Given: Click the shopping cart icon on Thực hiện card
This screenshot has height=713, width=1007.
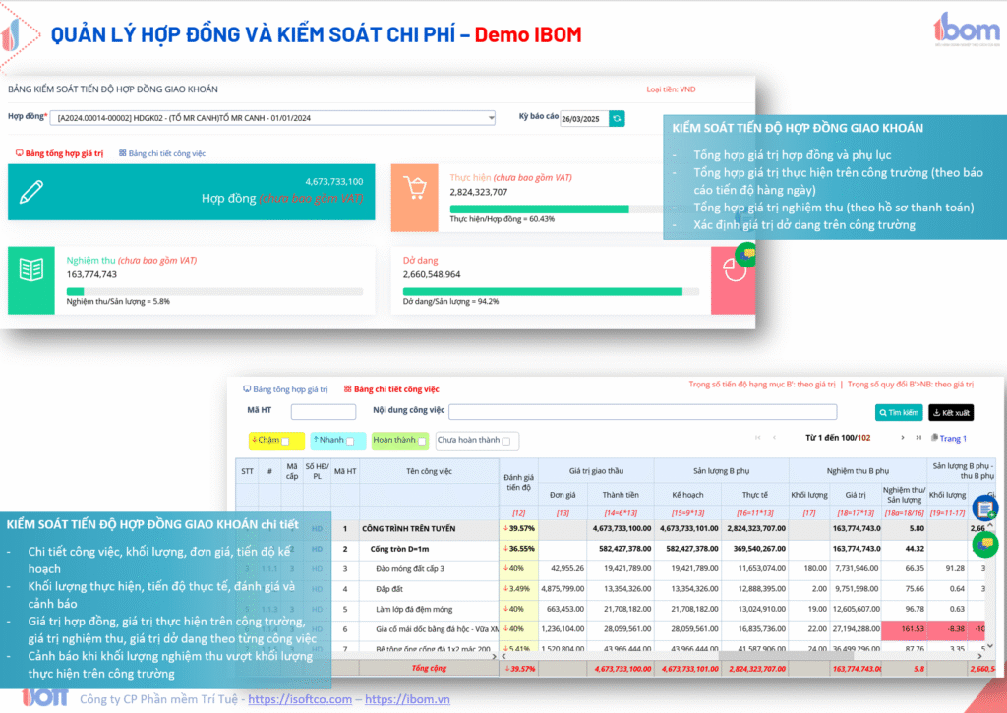Looking at the screenshot, I should (415, 192).
